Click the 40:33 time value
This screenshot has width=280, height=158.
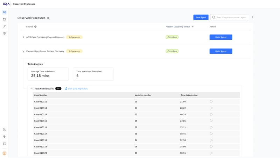point(183,114)
